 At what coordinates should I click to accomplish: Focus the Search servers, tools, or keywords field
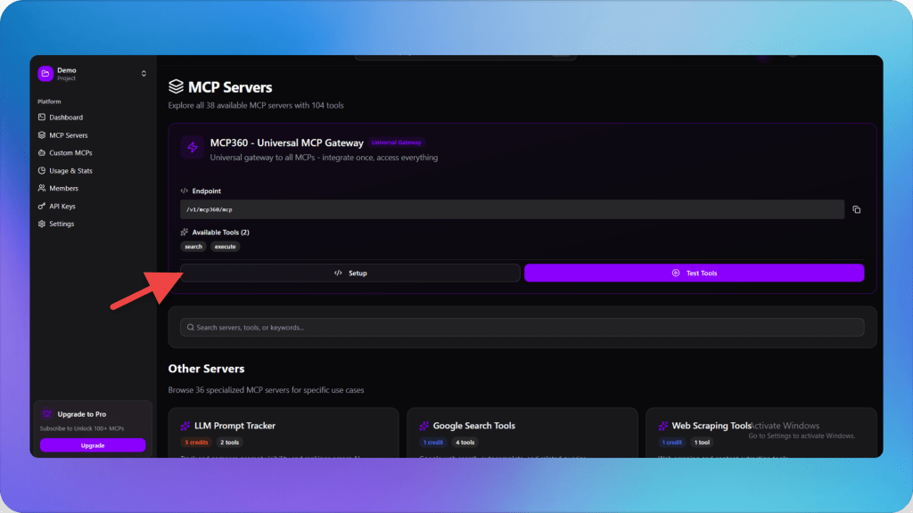(522, 328)
